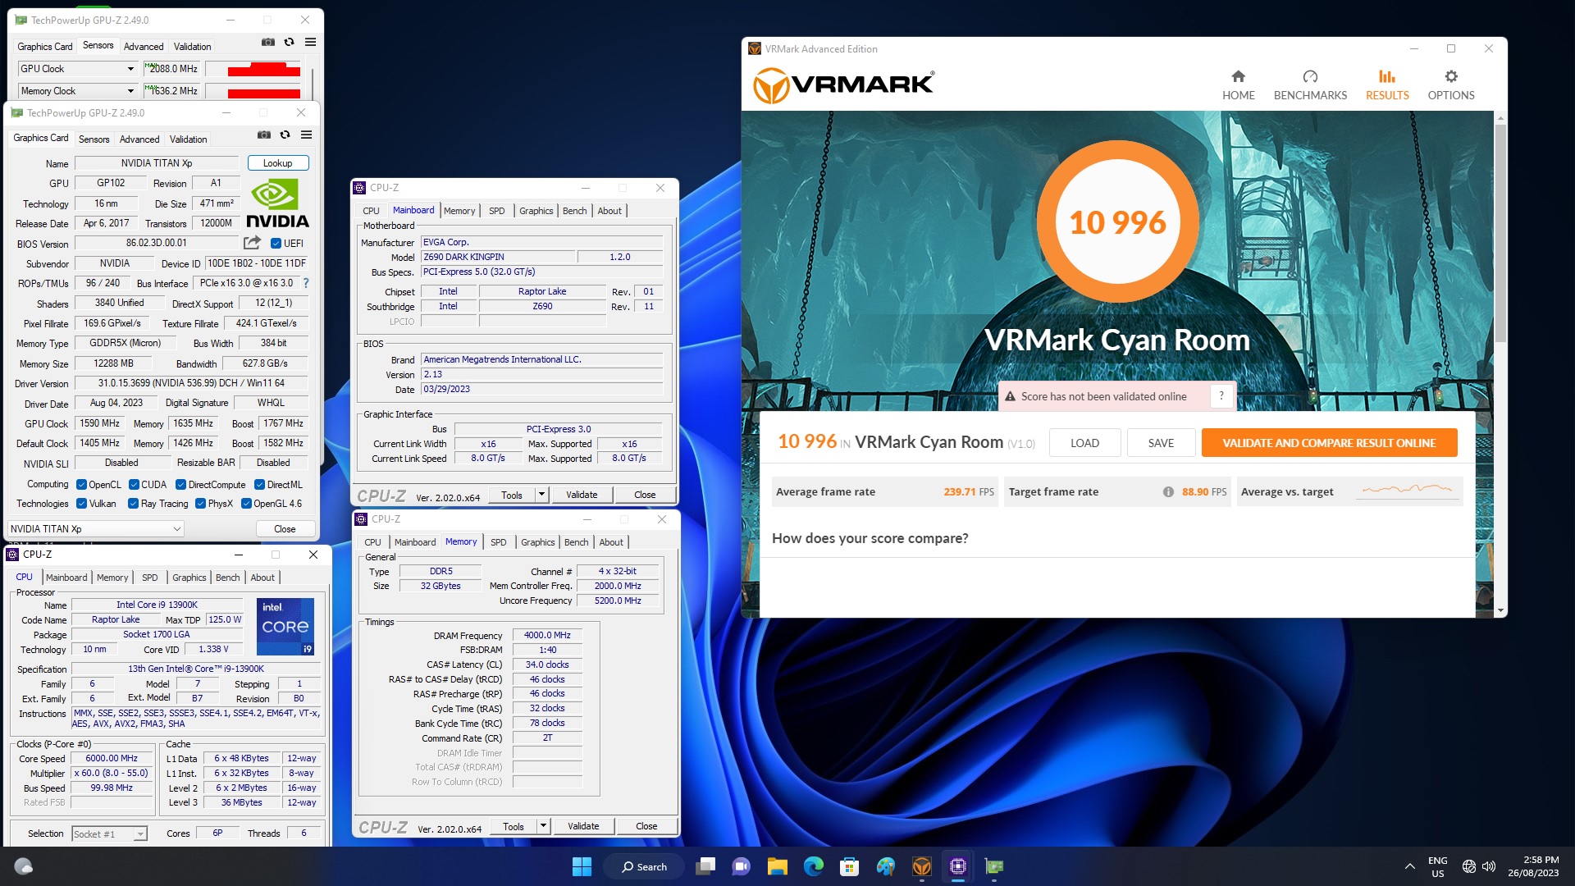Switch to the Advanced tab in front GPU-Z window
The height and width of the screenshot is (886, 1575).
[139, 139]
